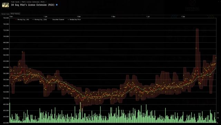Open the Pilot's License Extension (PLEX) breadcrumb
The image size is (221, 125).
(33, 2)
